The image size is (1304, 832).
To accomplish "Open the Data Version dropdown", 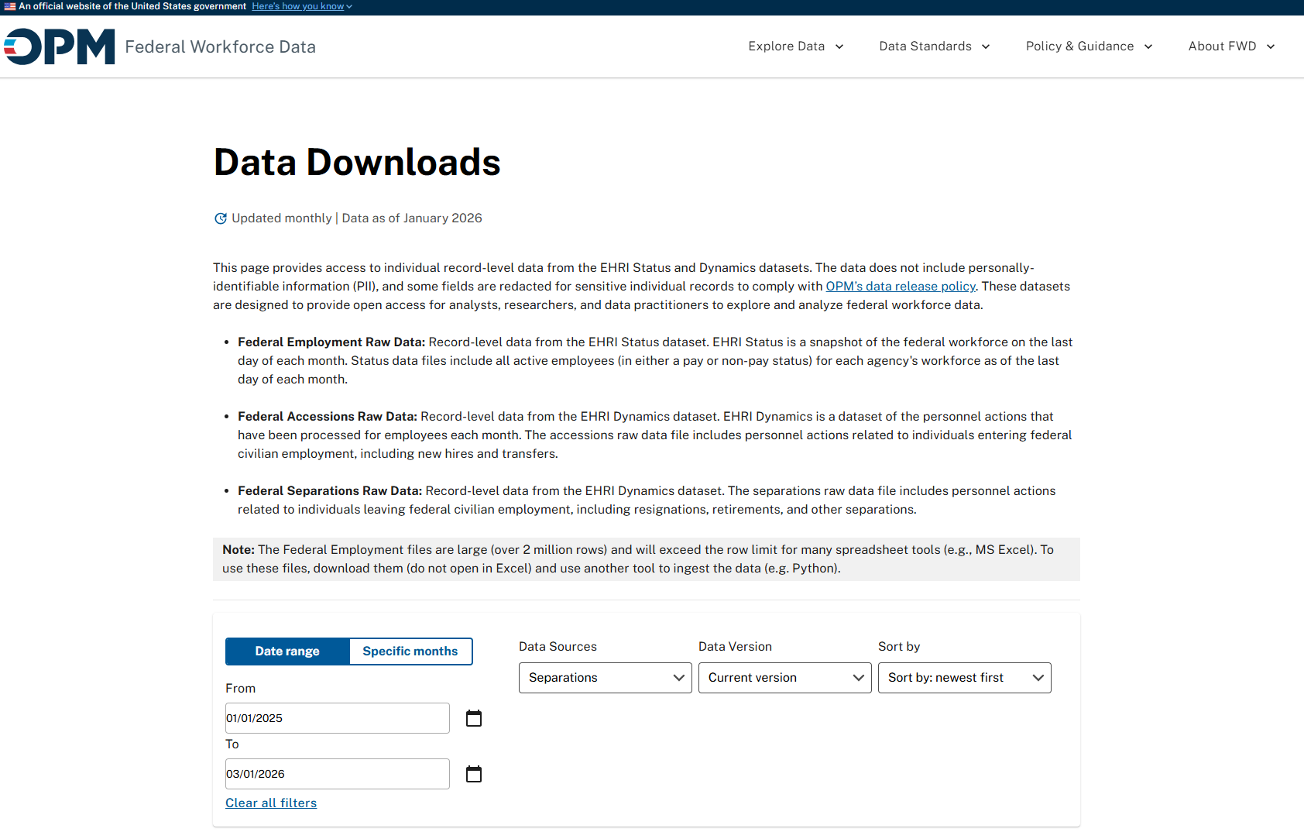I will pyautogui.click(x=784, y=677).
